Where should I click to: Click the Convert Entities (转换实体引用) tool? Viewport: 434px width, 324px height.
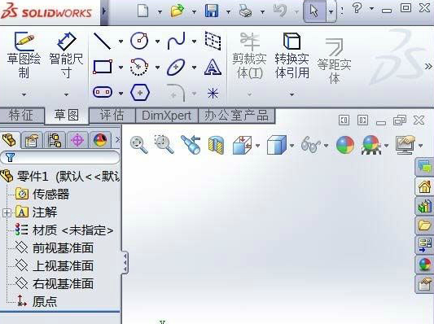click(x=292, y=55)
